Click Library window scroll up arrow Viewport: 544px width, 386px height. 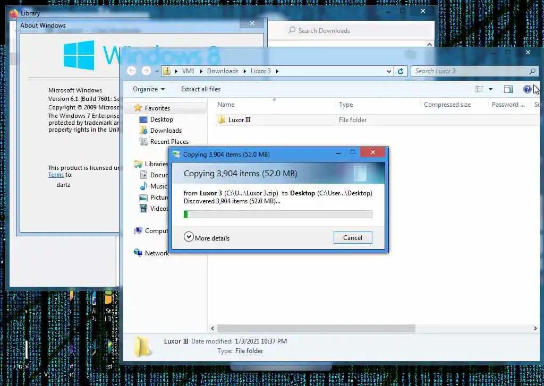click(x=429, y=45)
